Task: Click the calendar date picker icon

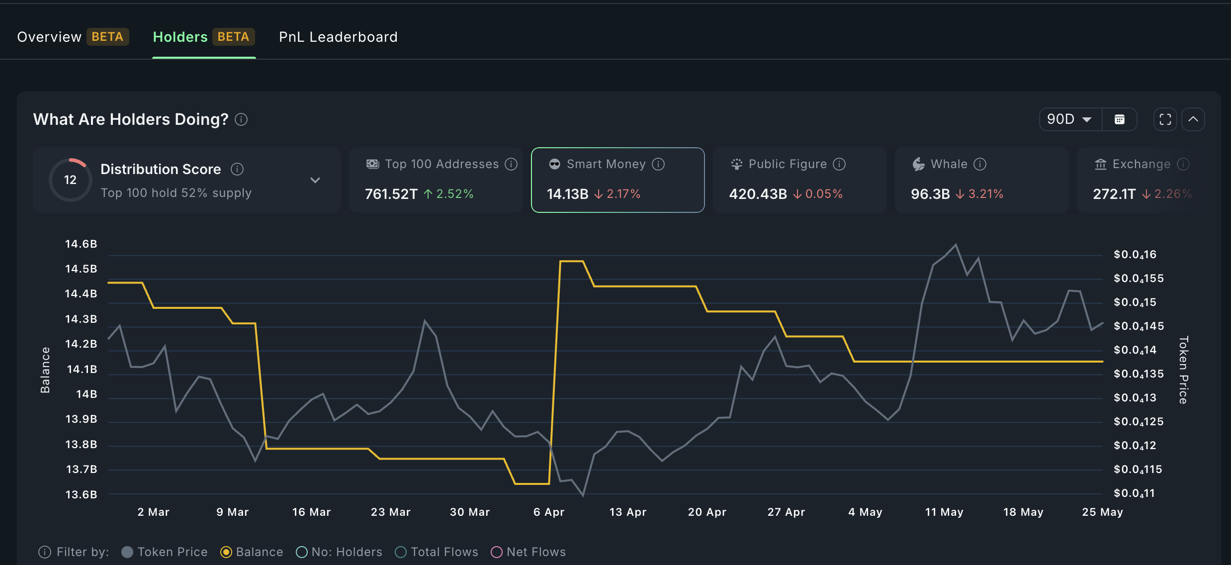Action: 1119,119
